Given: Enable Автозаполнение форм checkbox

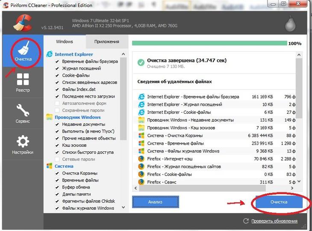Looking at the screenshot, I should coord(57,104).
